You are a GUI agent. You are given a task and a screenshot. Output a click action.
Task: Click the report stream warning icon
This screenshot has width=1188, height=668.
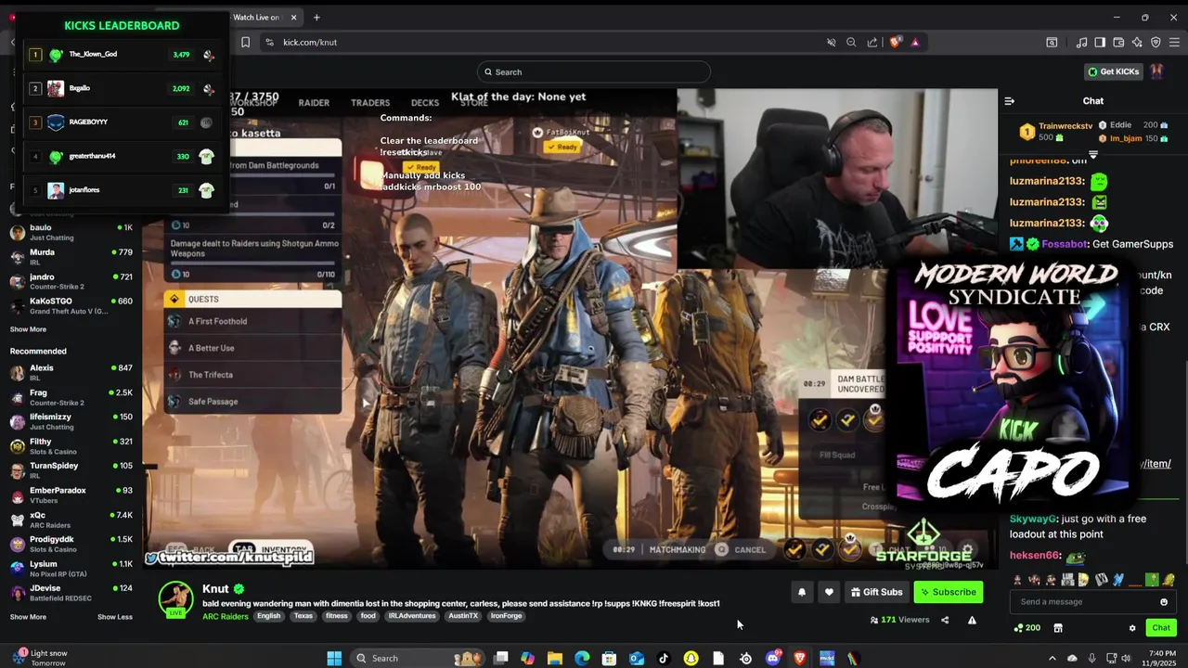[x=972, y=620]
